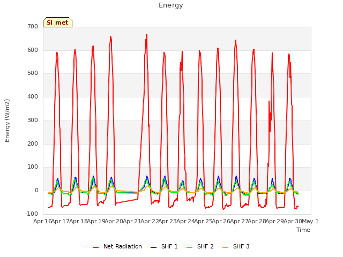
Task: Click the Apr 22 x-axis tick label
Action: pyautogui.click(x=150, y=221)
